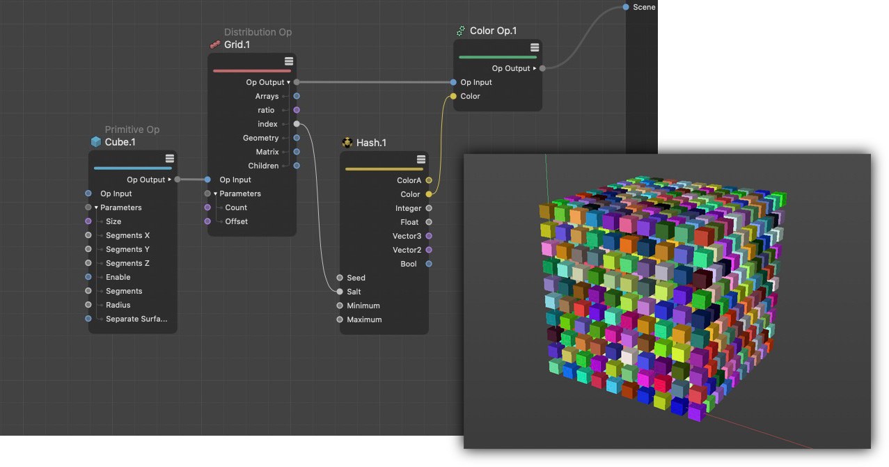Select the Hash.1 node title
Screen dimensions: 889x467
click(371, 143)
